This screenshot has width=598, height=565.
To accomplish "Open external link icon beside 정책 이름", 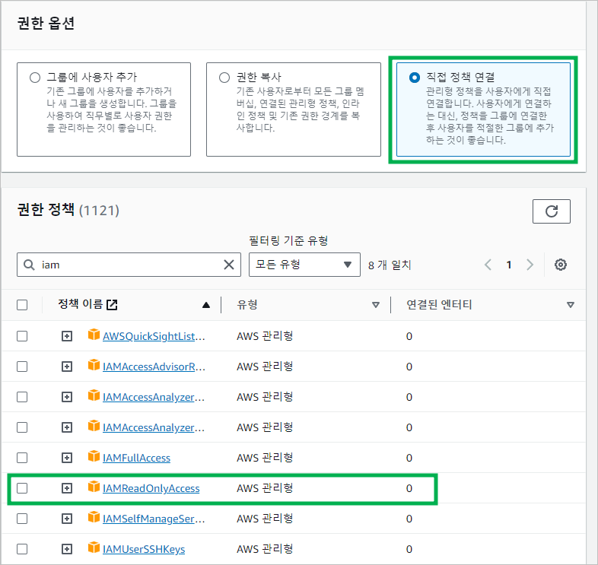I will click(112, 305).
